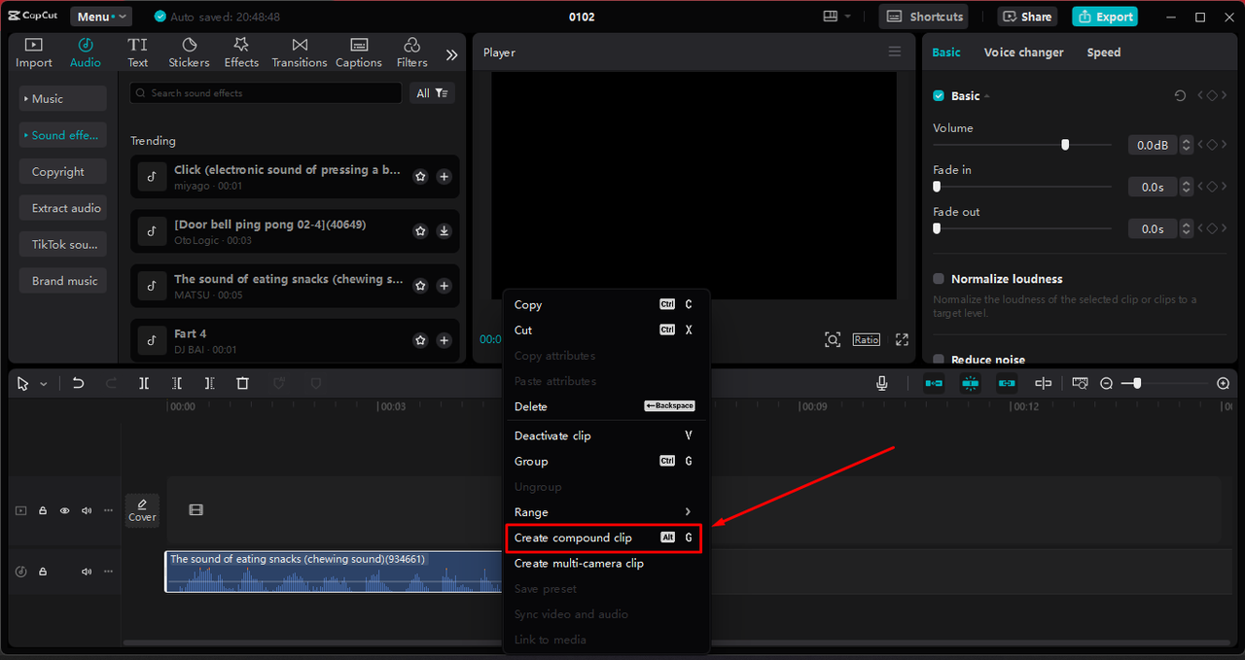Lock the audio track
1245x660 pixels.
tap(43, 572)
